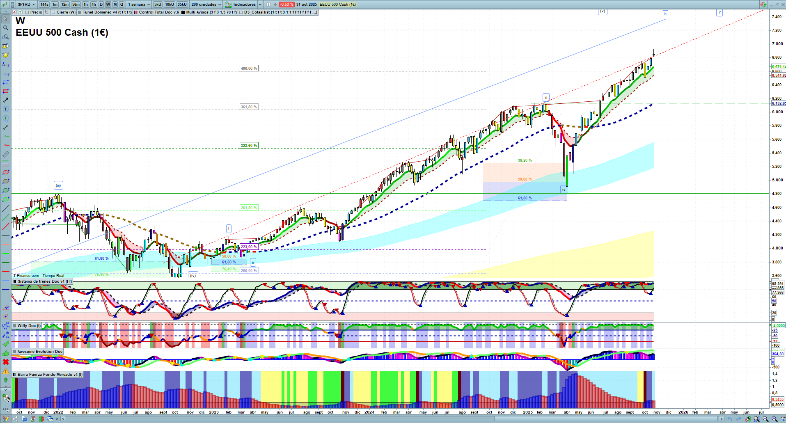Click the red X delete icon
This screenshot has width=786, height=423.
[x=5, y=362]
